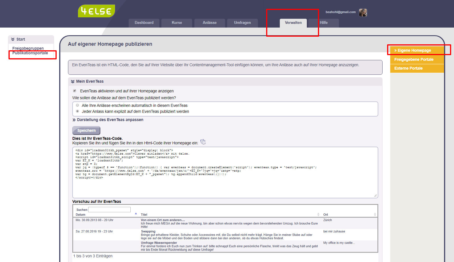Open Freigabegruppen in the sidebar

pos(28,48)
